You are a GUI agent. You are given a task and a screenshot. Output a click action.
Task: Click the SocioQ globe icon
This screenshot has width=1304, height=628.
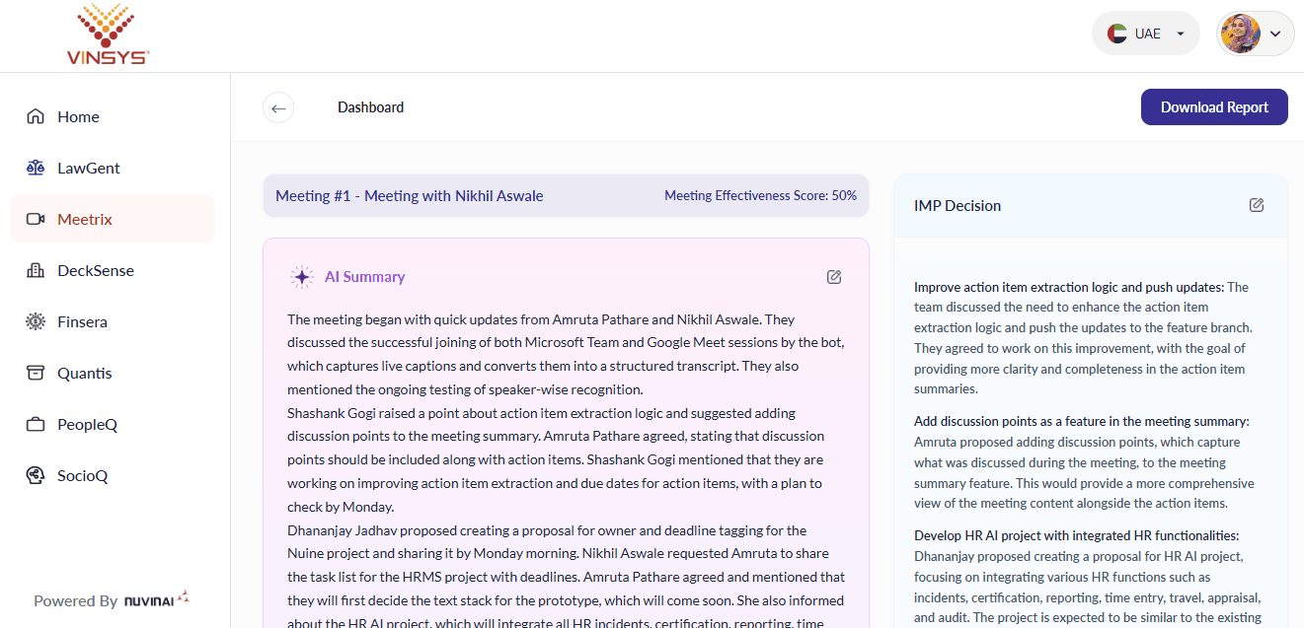coord(36,475)
